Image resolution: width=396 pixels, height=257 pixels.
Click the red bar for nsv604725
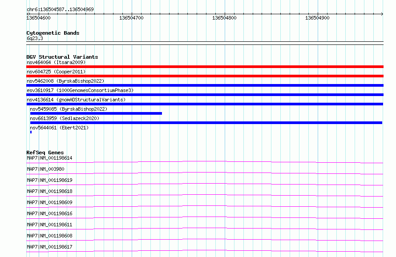pyautogui.click(x=205, y=76)
